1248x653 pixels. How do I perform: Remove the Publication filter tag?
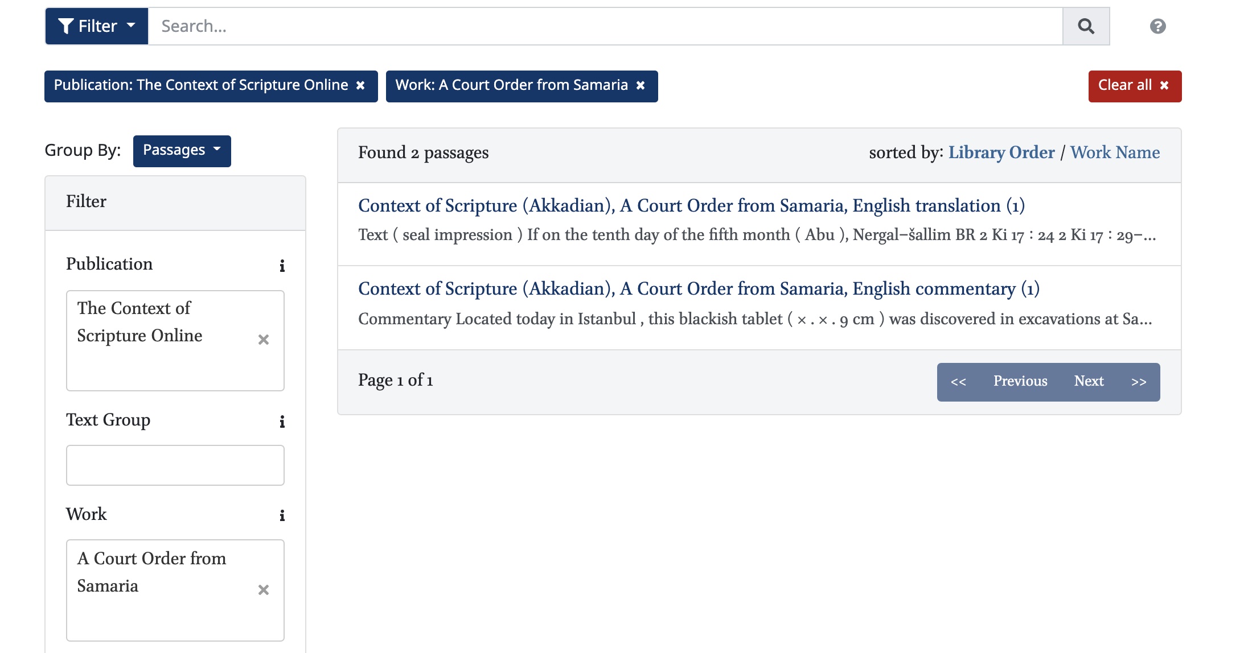click(360, 85)
